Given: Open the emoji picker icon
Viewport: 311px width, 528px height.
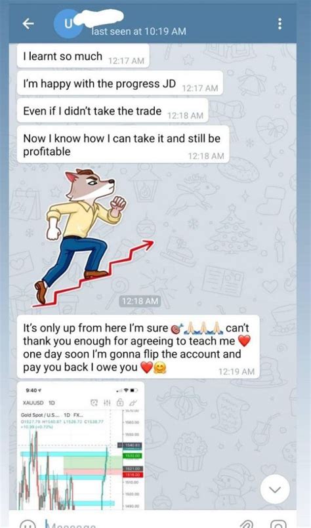Looking at the screenshot, I should pyautogui.click(x=28, y=524).
